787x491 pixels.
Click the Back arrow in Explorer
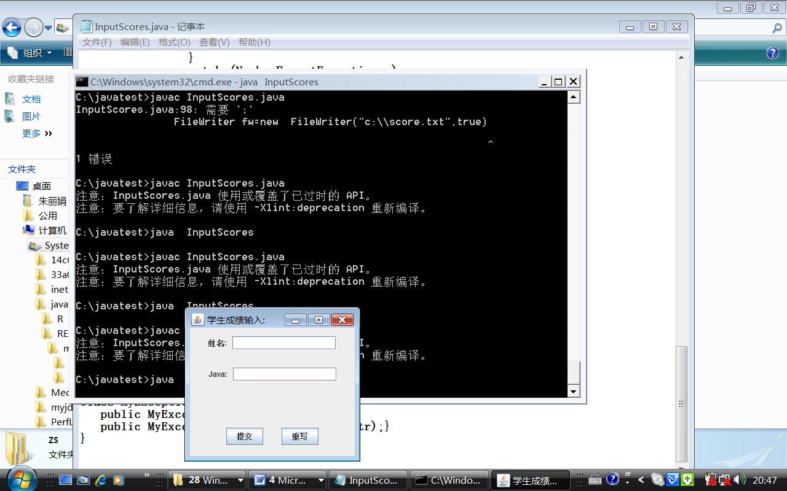[x=12, y=27]
